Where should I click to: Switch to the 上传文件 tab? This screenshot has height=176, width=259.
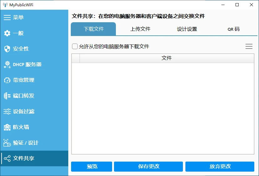tap(140, 29)
